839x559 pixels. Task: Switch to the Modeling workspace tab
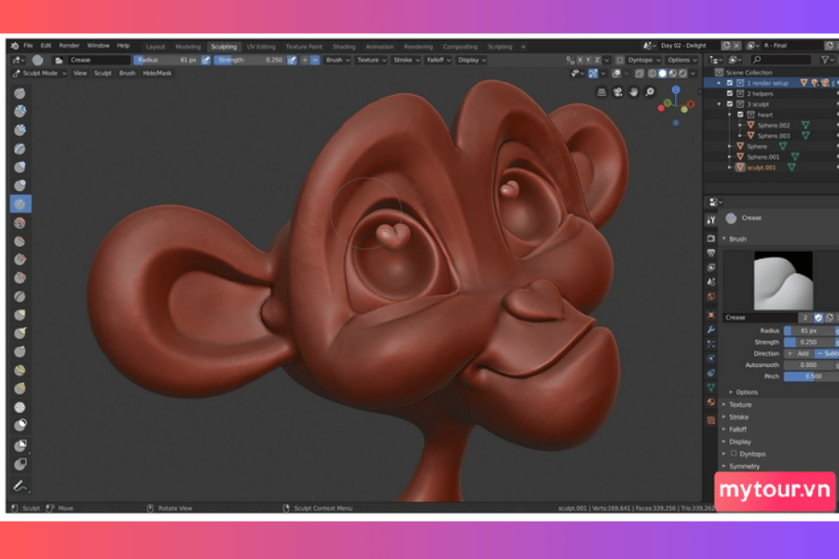(187, 47)
